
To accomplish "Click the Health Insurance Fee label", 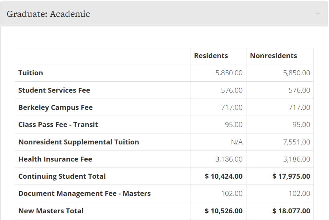I will point(55,159).
